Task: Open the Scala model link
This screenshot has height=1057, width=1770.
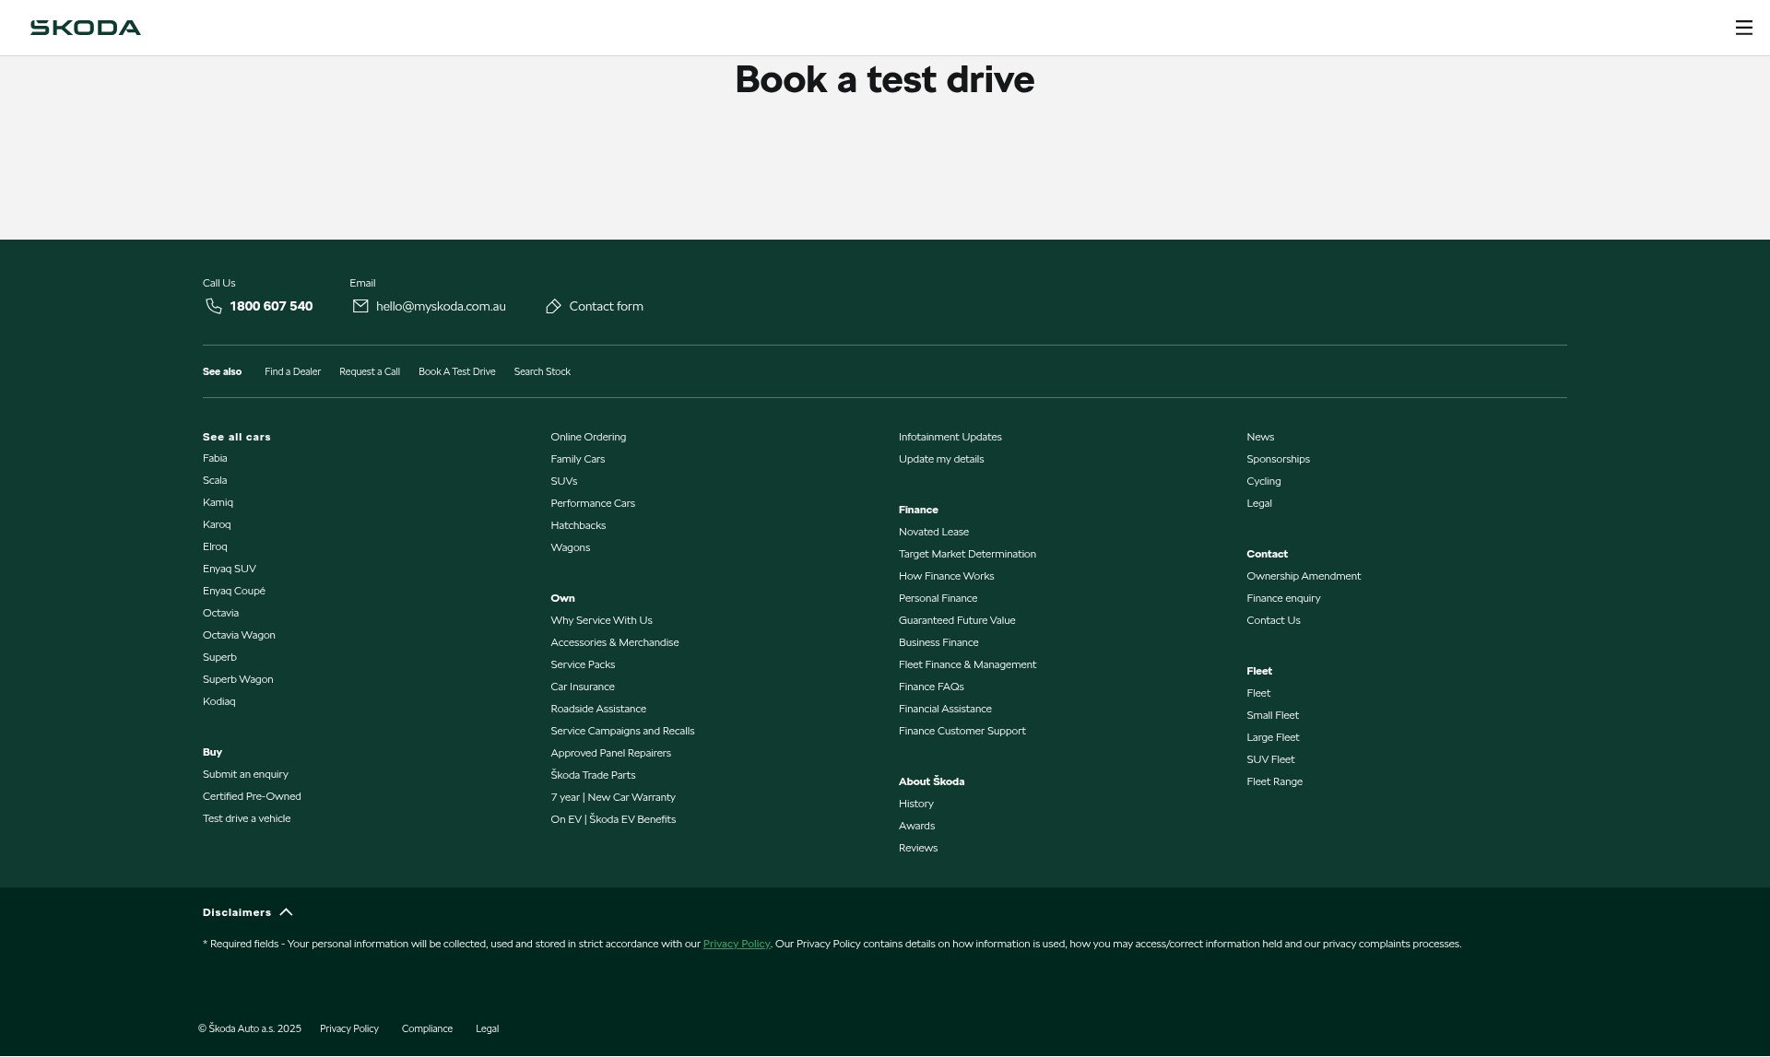Action: click(x=215, y=481)
